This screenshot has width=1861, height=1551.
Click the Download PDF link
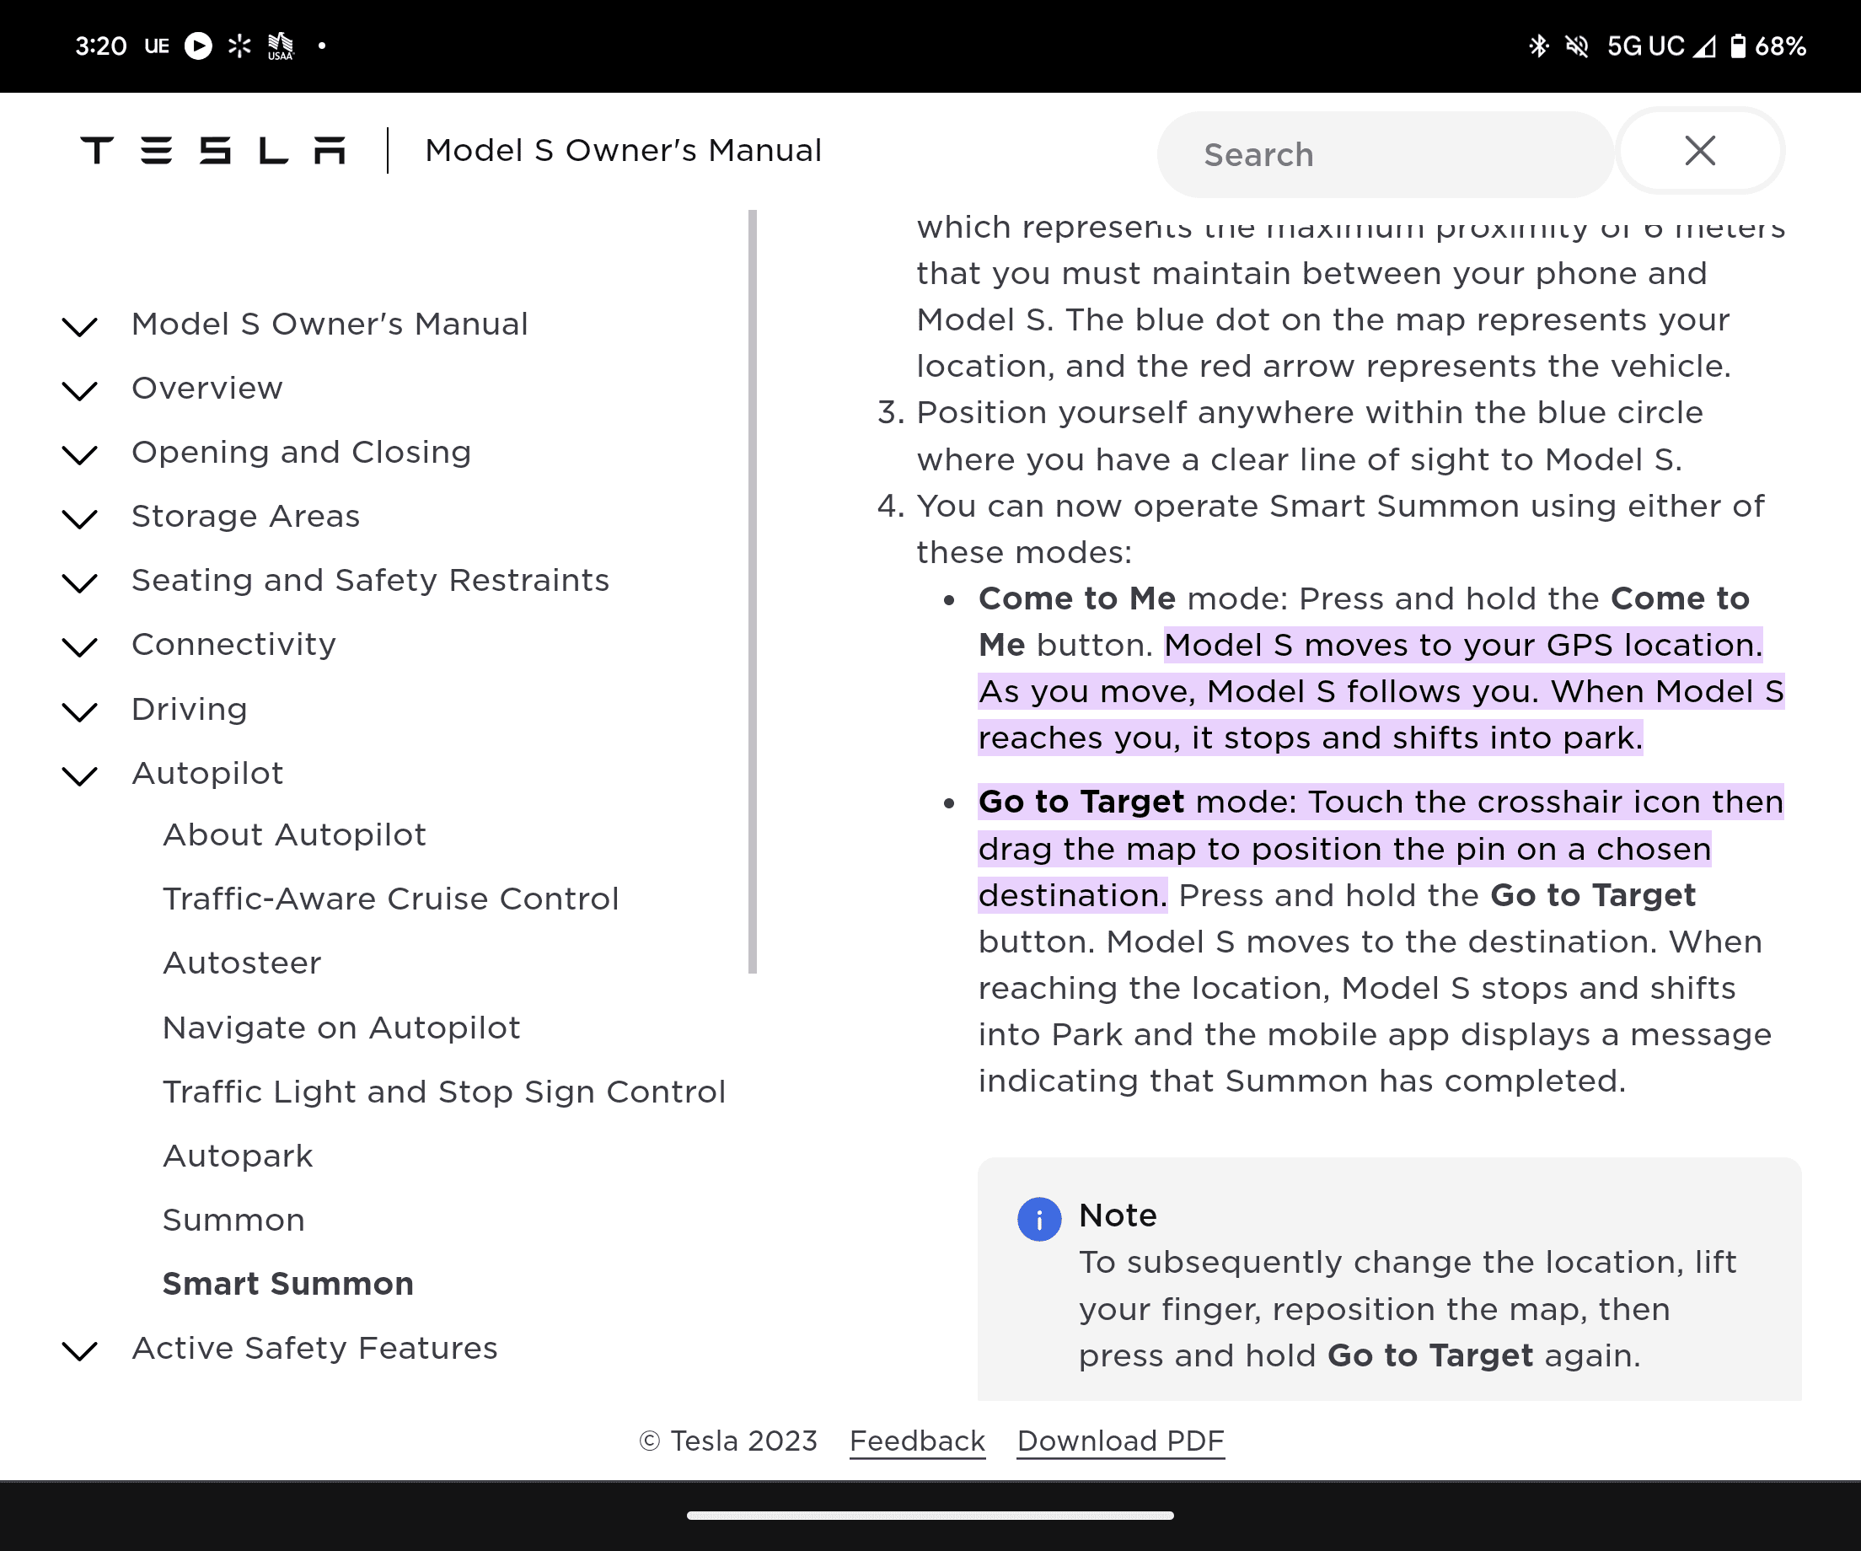tap(1121, 1441)
